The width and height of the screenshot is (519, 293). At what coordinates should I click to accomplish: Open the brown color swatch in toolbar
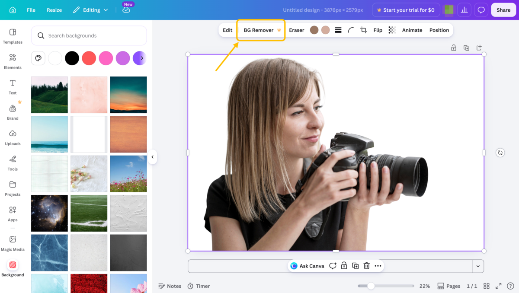(314, 30)
